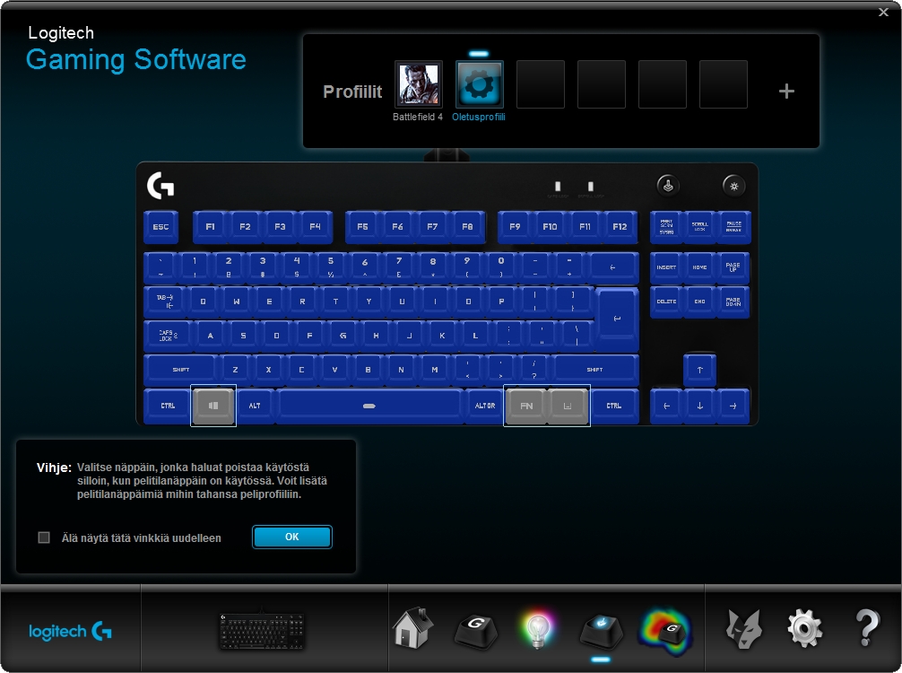Toggle the Delete key
Screen dimensions: 902x673
click(666, 302)
